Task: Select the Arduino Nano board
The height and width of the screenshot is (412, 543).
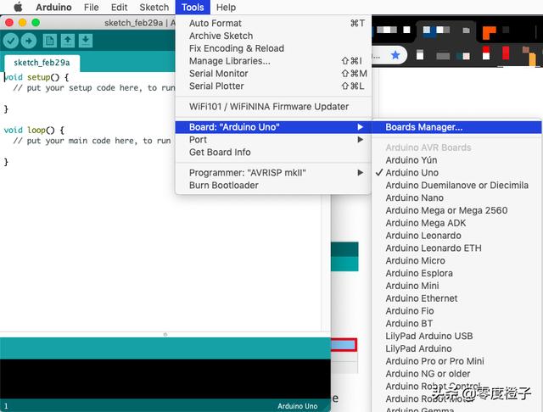Action: tap(456, 198)
